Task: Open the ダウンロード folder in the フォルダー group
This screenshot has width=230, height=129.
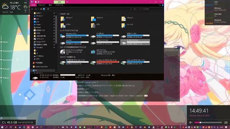Action: point(67,19)
